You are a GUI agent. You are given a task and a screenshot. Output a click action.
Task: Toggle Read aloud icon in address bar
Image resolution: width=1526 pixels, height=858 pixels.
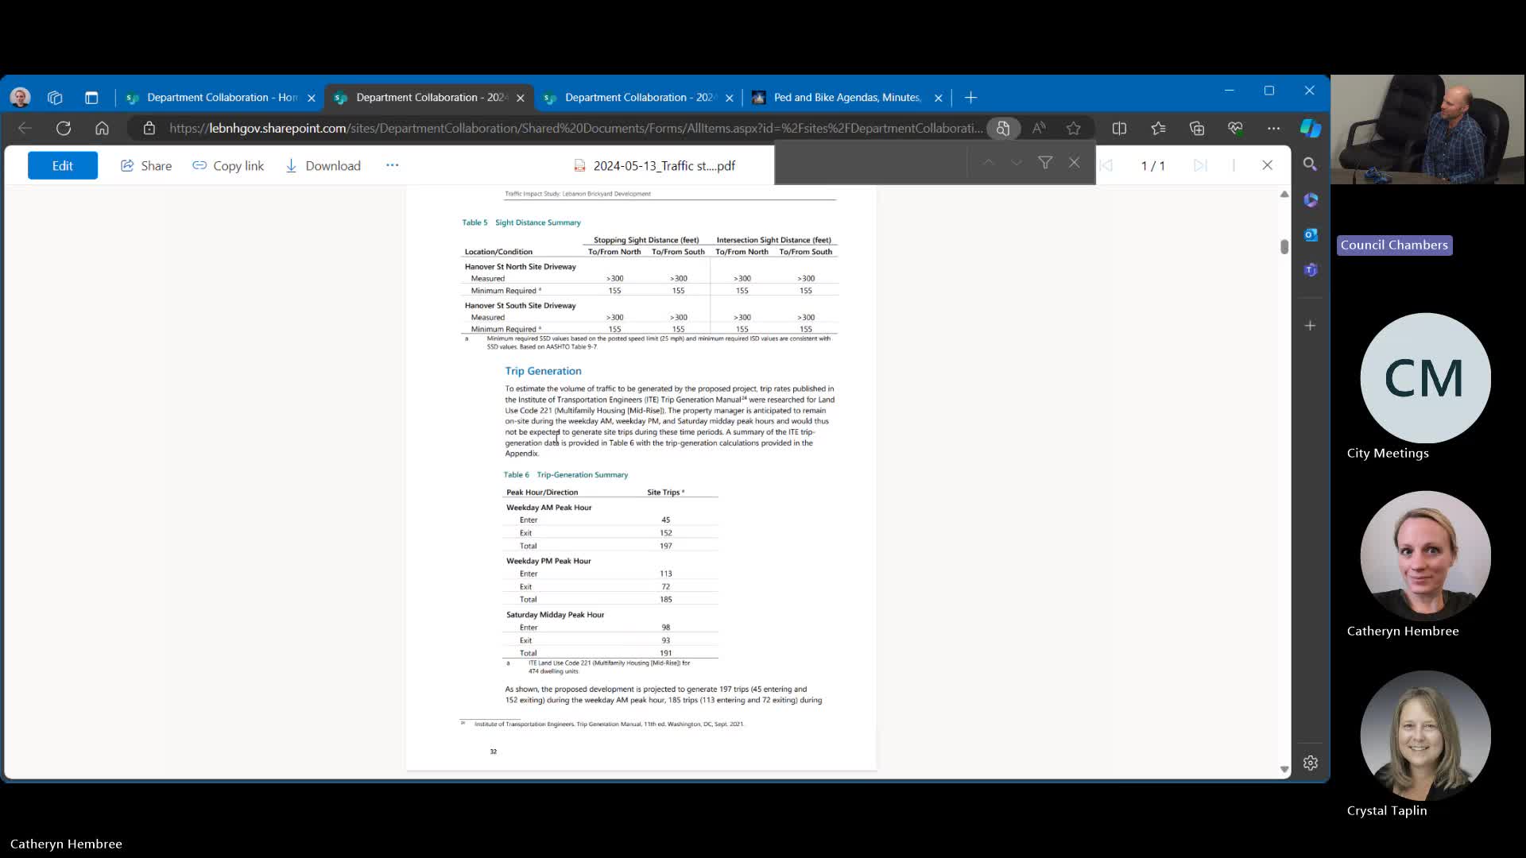pyautogui.click(x=1039, y=128)
